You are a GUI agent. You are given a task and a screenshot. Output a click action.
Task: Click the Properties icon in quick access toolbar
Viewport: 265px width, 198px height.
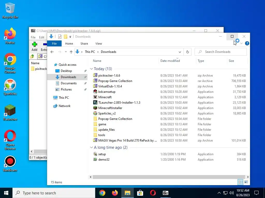pos(60,37)
